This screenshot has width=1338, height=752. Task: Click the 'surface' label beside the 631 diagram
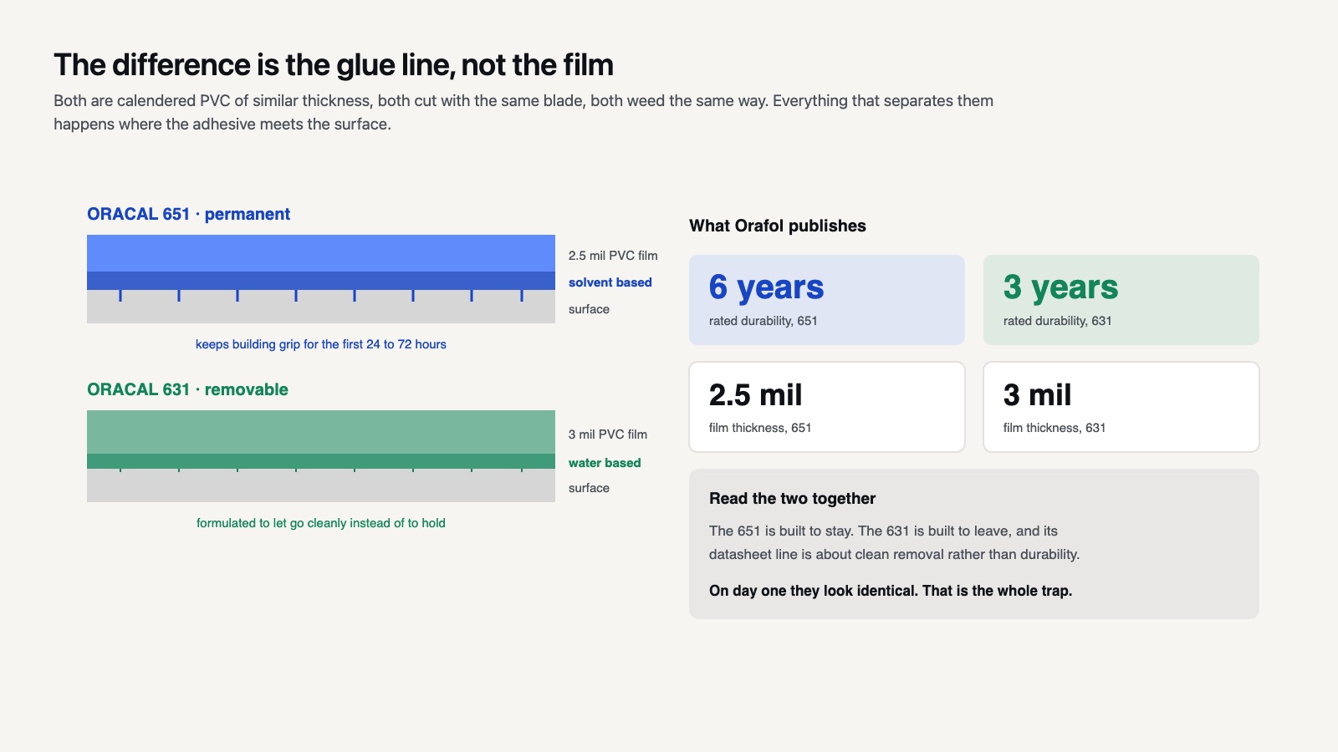click(589, 488)
